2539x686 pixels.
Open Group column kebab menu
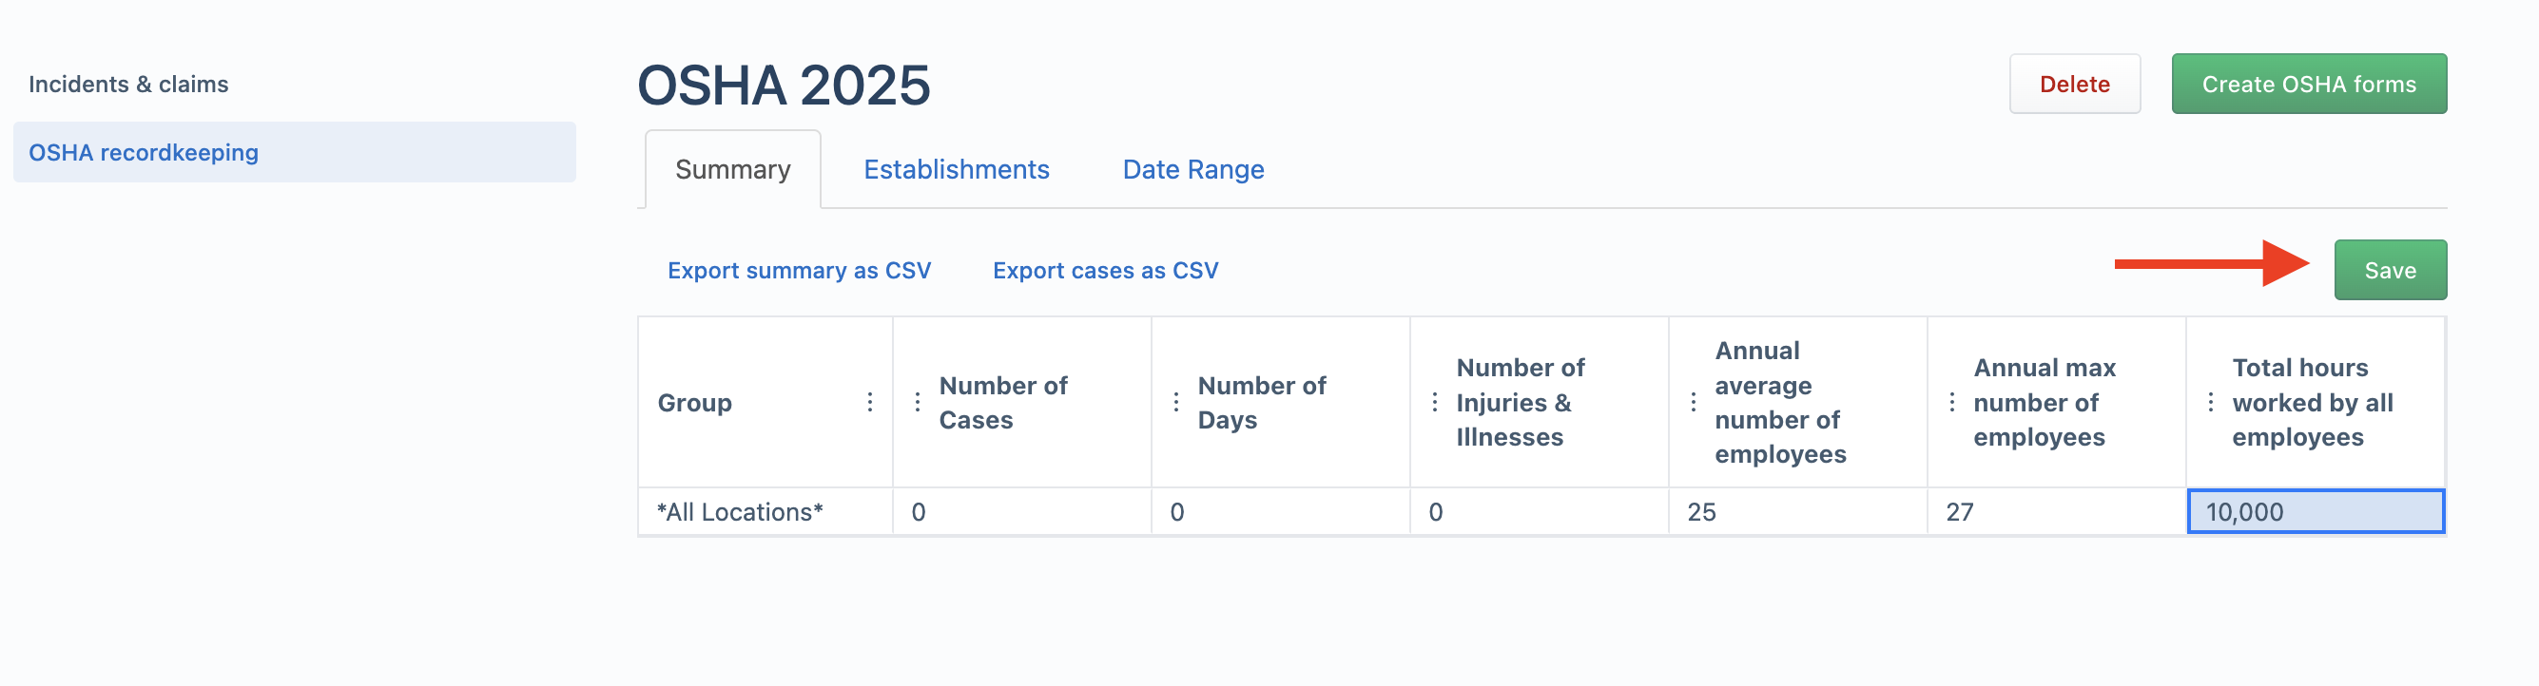(869, 402)
